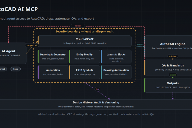
Task: Click 'DWG · DXF · PDF · PNG · BOM · JSON' text
Action: tap(173, 87)
